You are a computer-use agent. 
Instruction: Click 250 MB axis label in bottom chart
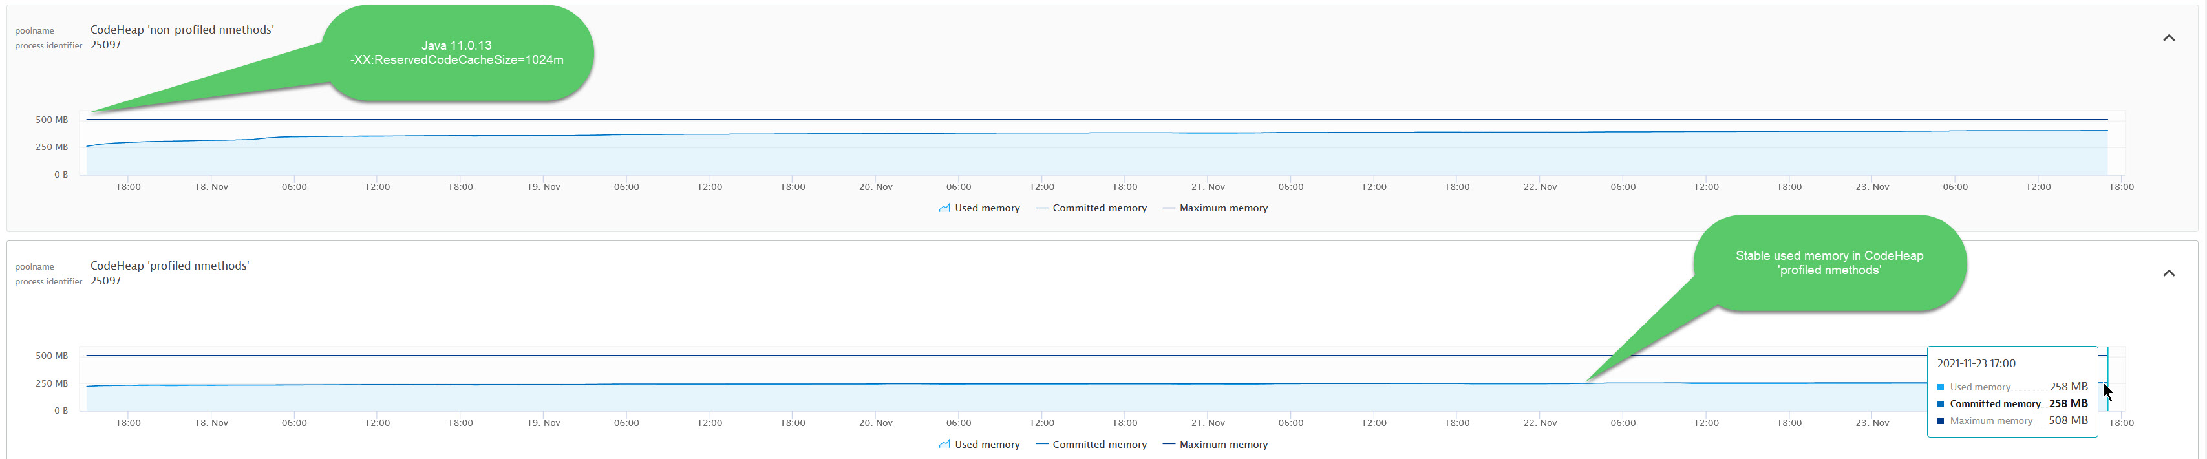(52, 383)
